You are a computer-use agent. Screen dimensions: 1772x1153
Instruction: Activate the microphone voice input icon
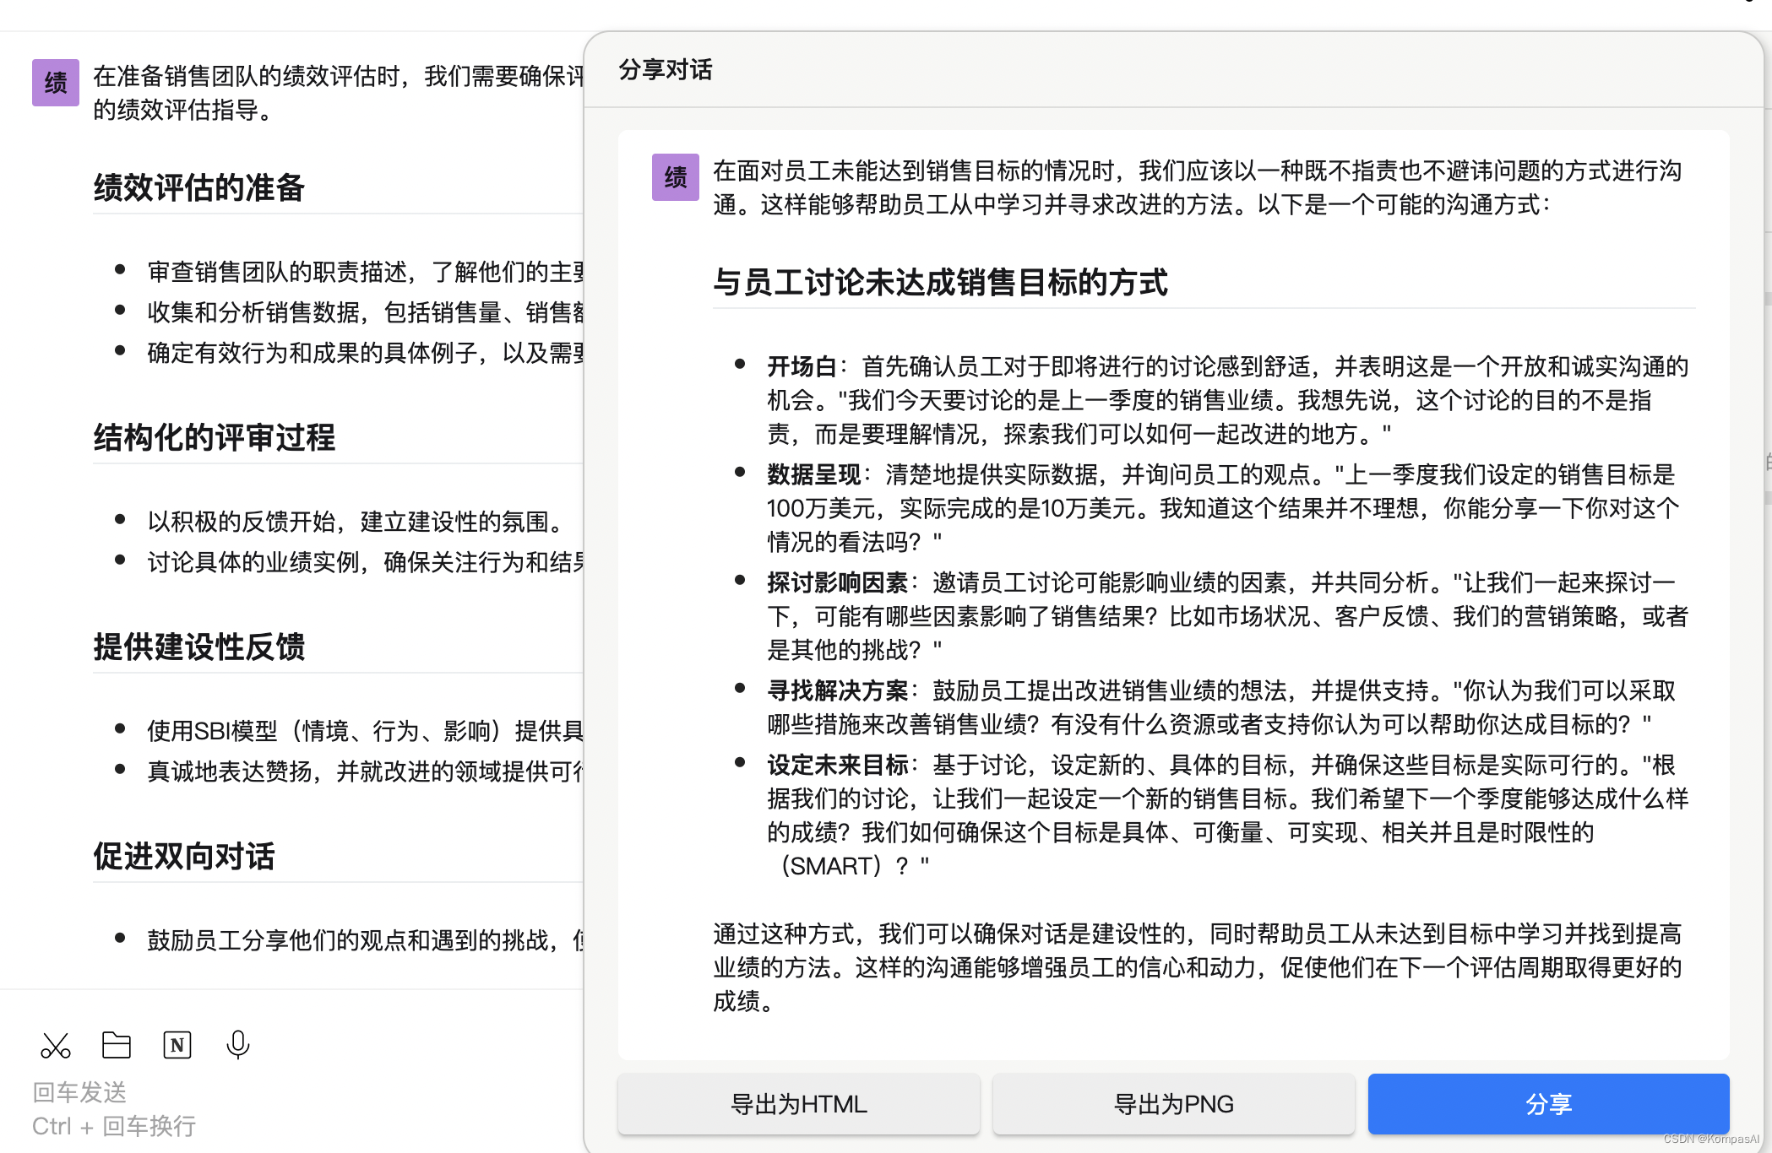pos(238,1045)
